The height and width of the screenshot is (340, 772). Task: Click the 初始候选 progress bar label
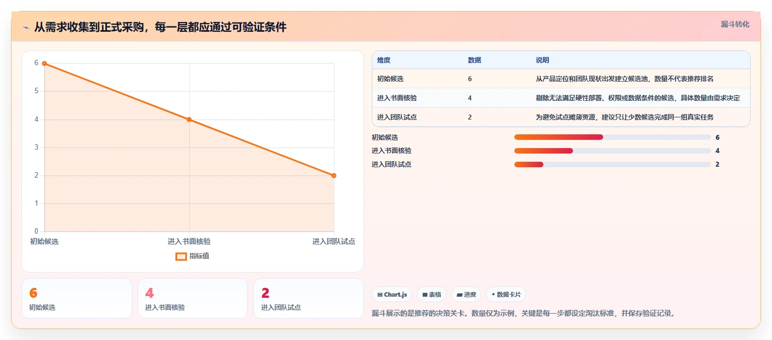(385, 137)
